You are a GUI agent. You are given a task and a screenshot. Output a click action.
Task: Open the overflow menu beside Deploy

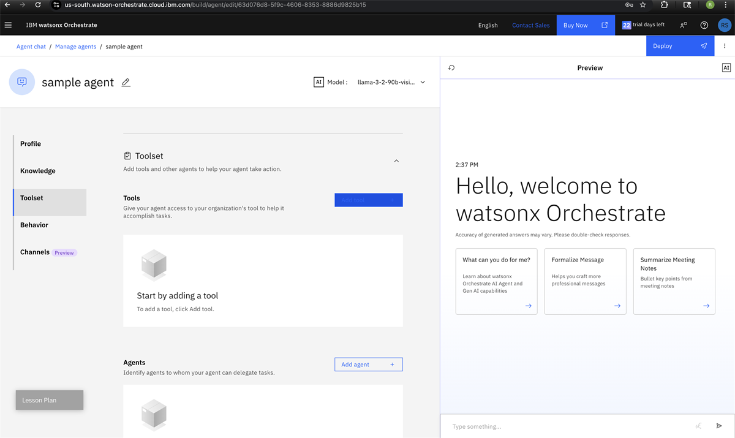pos(725,46)
